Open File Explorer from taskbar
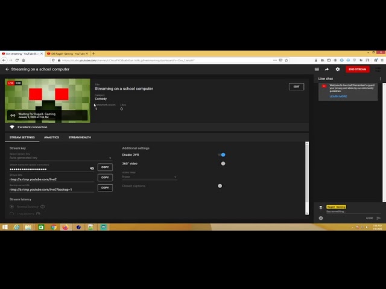Viewport: 386px width, 289px height. 28,227
